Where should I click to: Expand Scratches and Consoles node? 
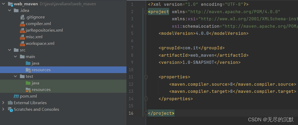[3, 109]
